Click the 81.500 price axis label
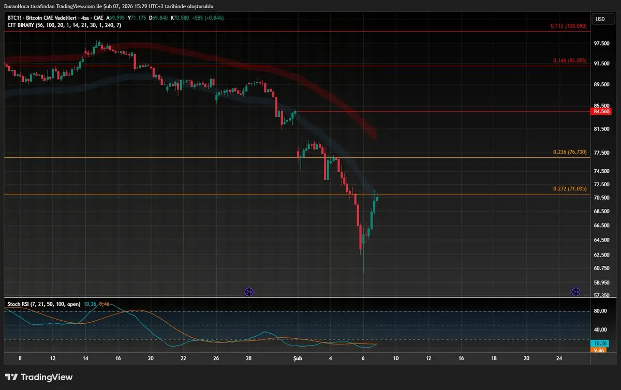The width and height of the screenshot is (621, 390). [x=601, y=129]
